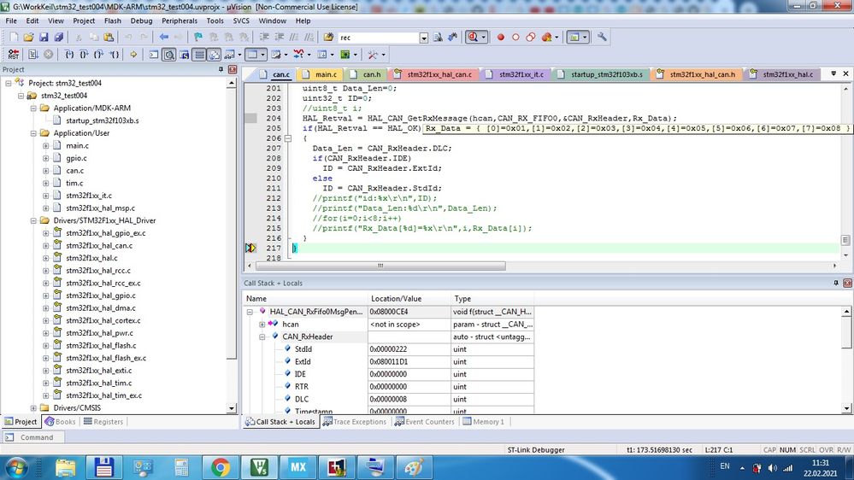Viewport: 854px width, 480px height.
Task: Click the Run debugger icon
Action: pos(33,55)
